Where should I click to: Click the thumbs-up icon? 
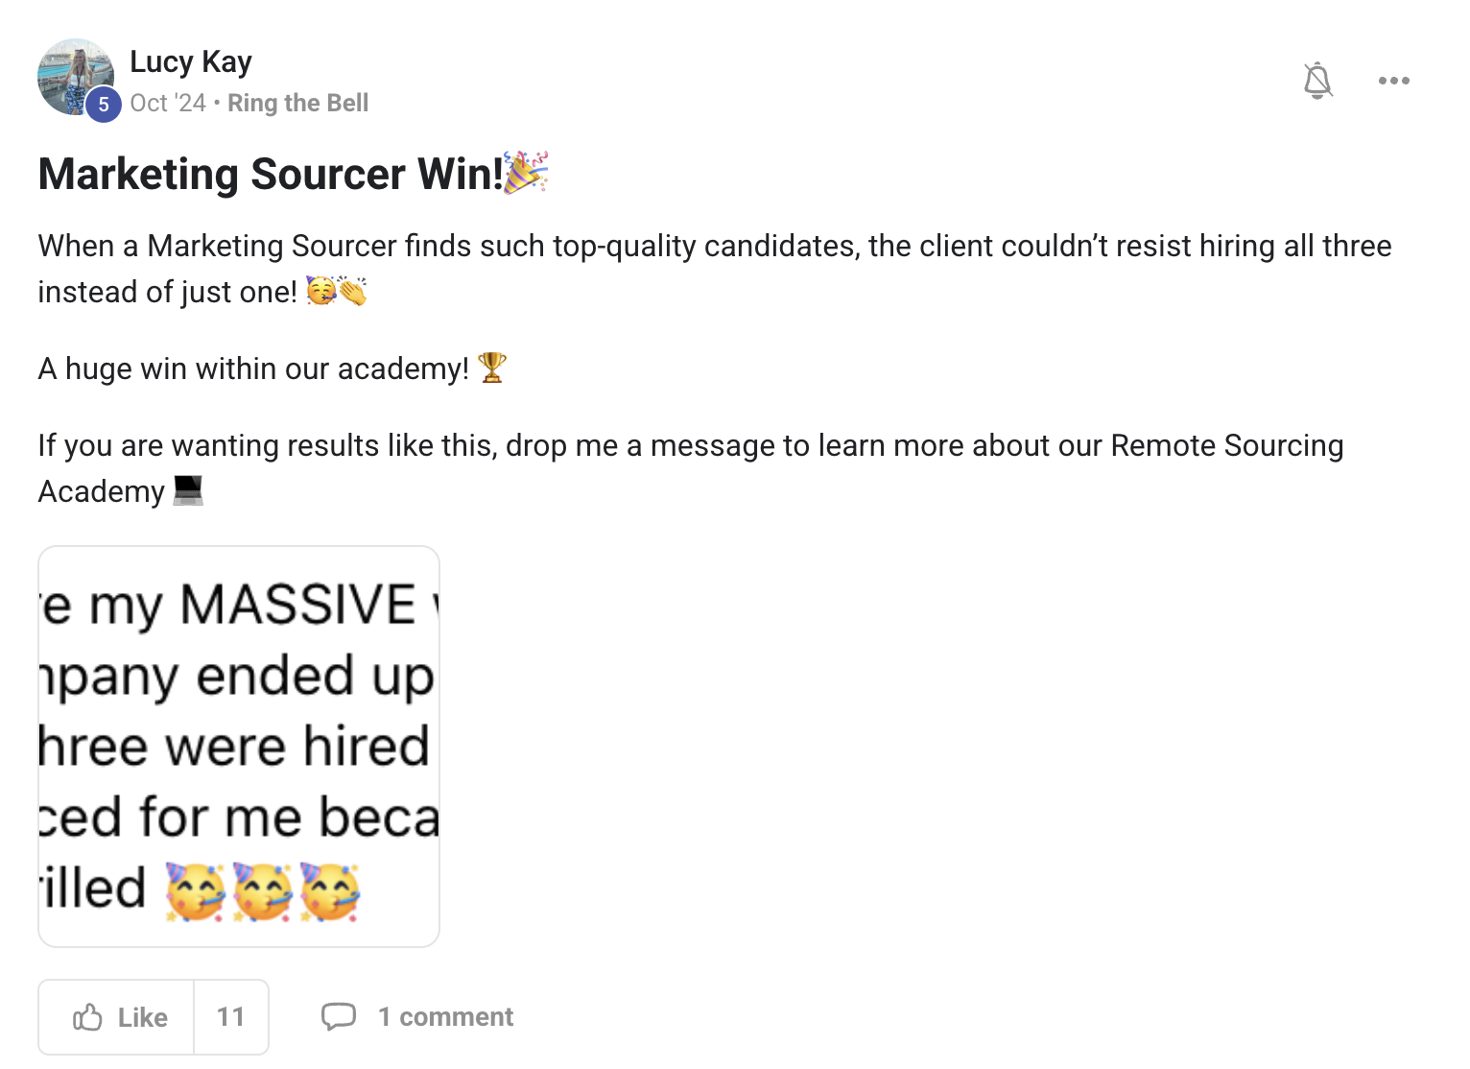[87, 1017]
